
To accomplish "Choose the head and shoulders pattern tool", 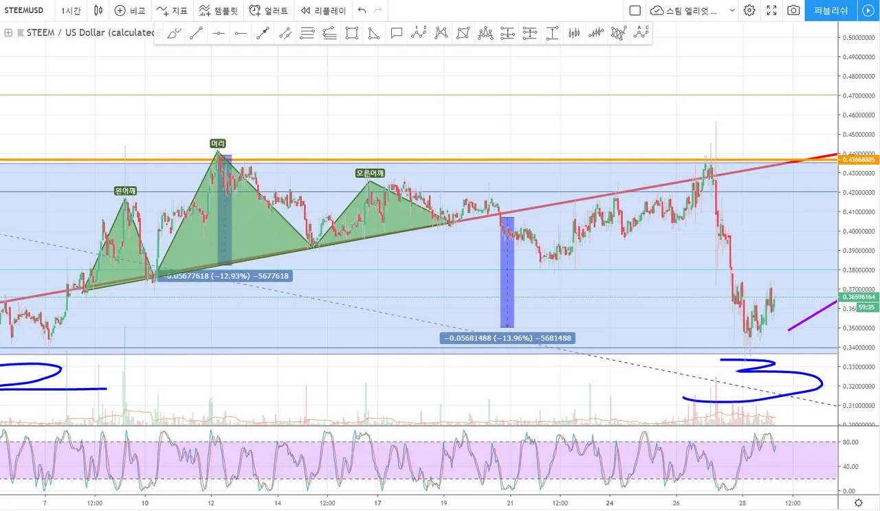I will pos(485,33).
